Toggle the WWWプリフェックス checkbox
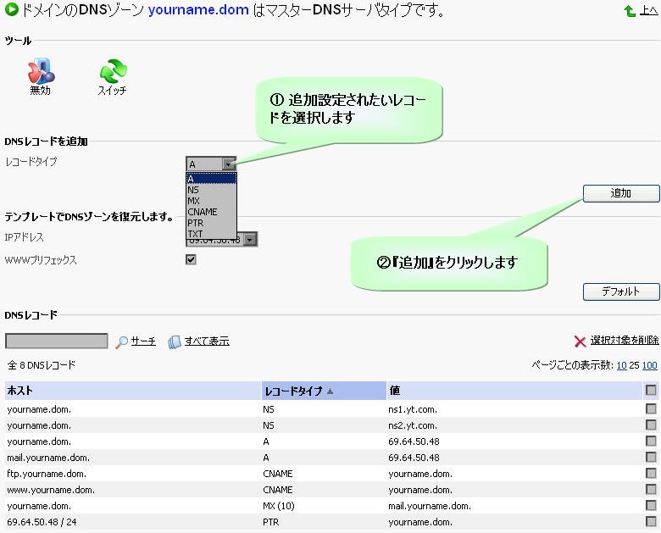The height and width of the screenshot is (533, 661). coord(191,260)
